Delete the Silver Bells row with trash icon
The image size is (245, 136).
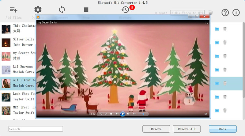[x=225, y=43]
